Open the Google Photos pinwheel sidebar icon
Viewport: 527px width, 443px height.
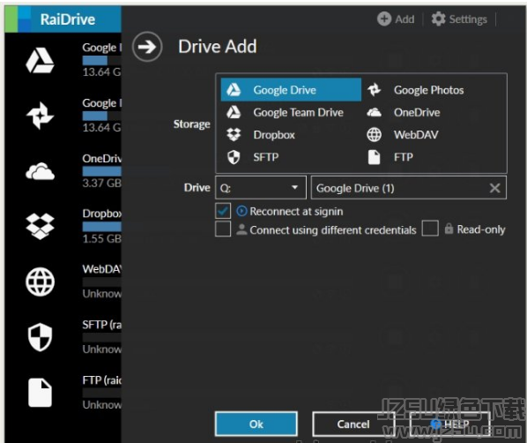tap(40, 116)
